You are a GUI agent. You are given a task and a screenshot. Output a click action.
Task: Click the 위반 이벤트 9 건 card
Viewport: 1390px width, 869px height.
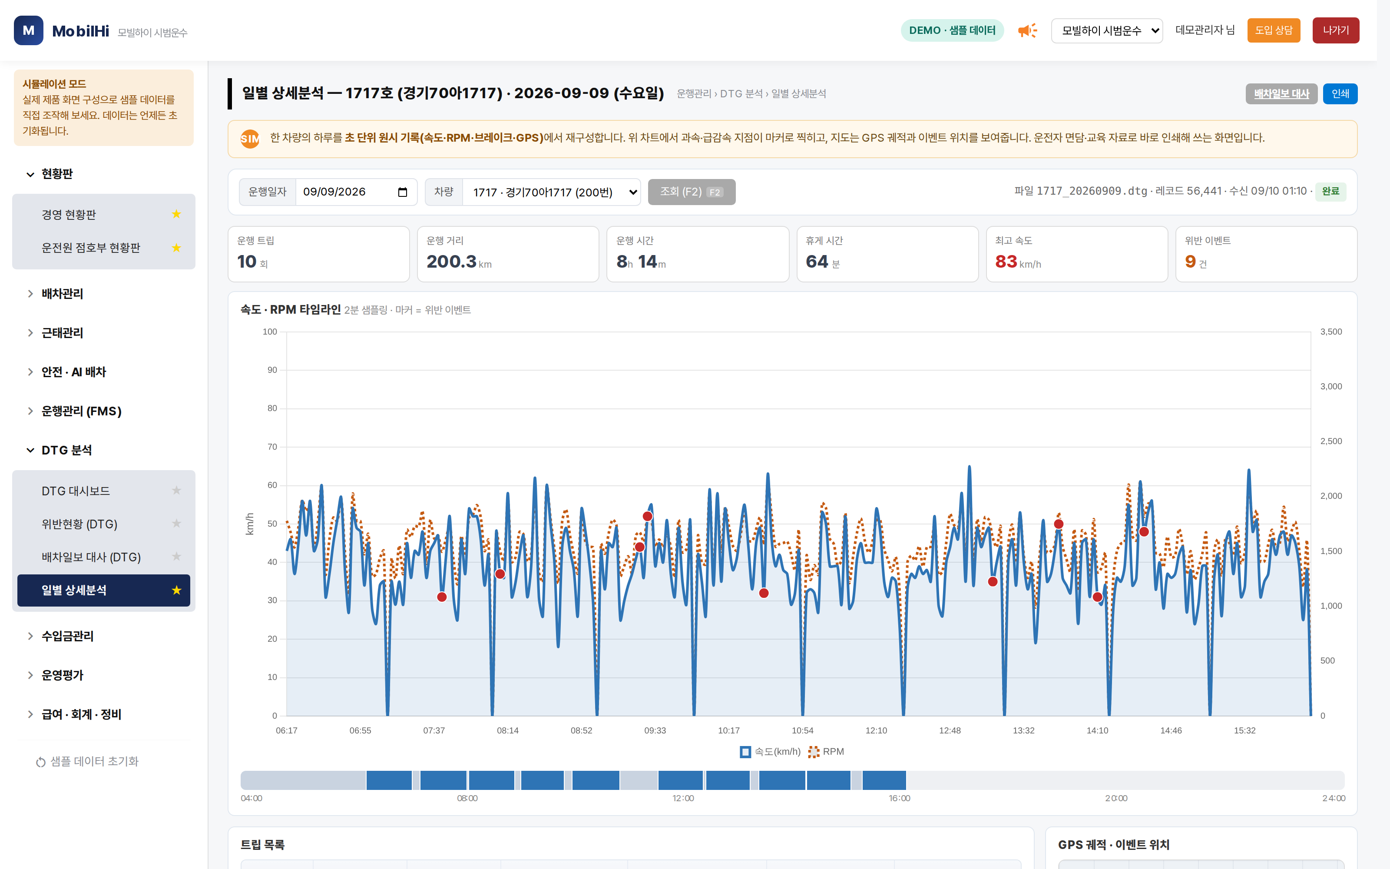[1267, 254]
